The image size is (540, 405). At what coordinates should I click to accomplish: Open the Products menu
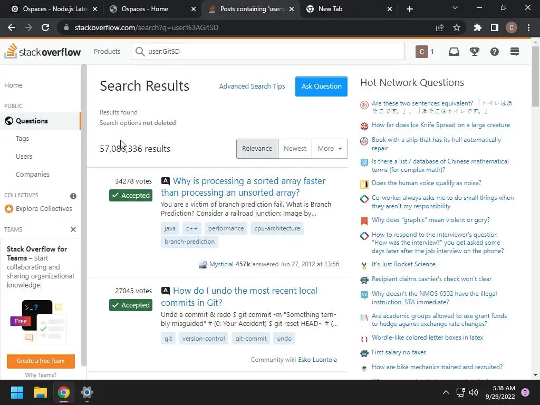pyautogui.click(x=107, y=51)
